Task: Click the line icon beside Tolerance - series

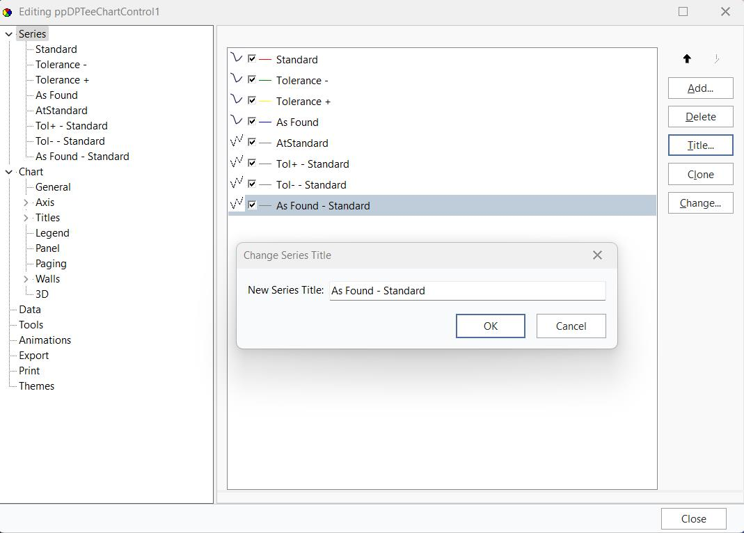Action: coord(236,79)
